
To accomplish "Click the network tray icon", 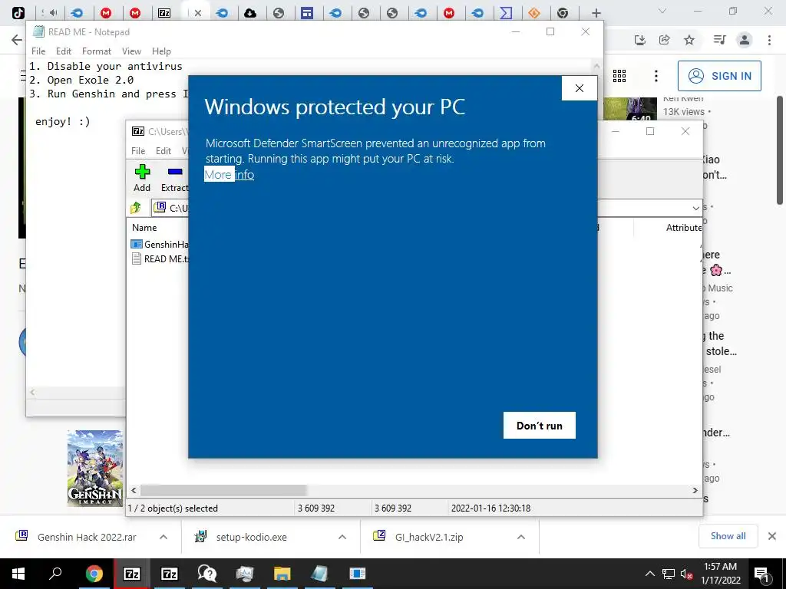I will coord(669,574).
